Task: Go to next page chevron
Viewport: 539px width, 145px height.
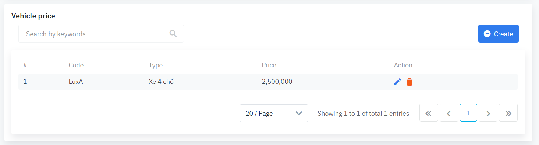Action: 488,113
